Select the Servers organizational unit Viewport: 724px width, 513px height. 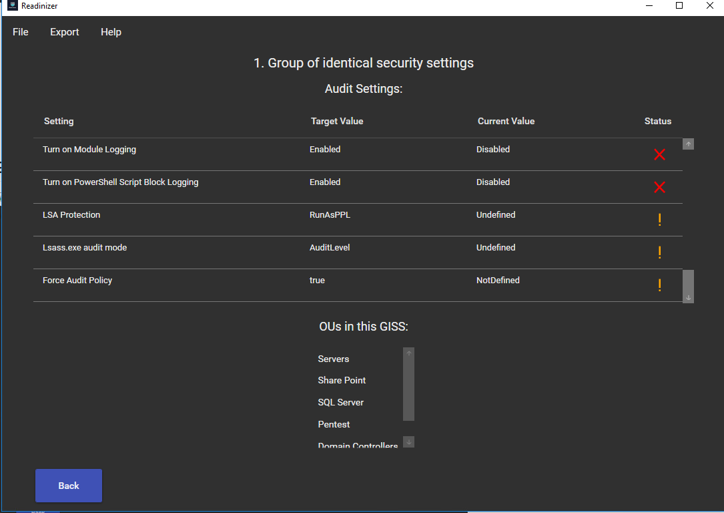point(333,359)
